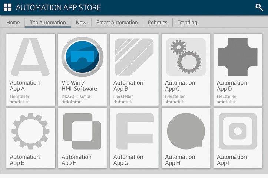This screenshot has height=178, width=268.
Task: Open Automation App I concentric squares icon
Action: (238, 131)
